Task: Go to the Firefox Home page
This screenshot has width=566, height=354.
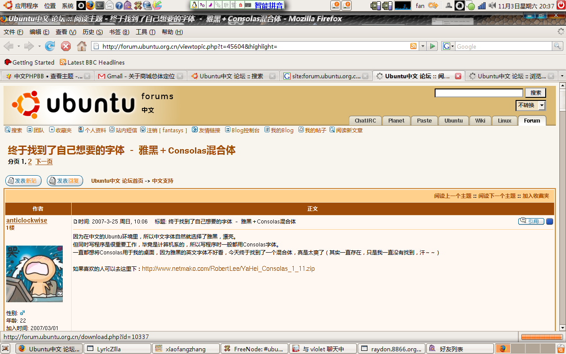Action: [x=82, y=46]
